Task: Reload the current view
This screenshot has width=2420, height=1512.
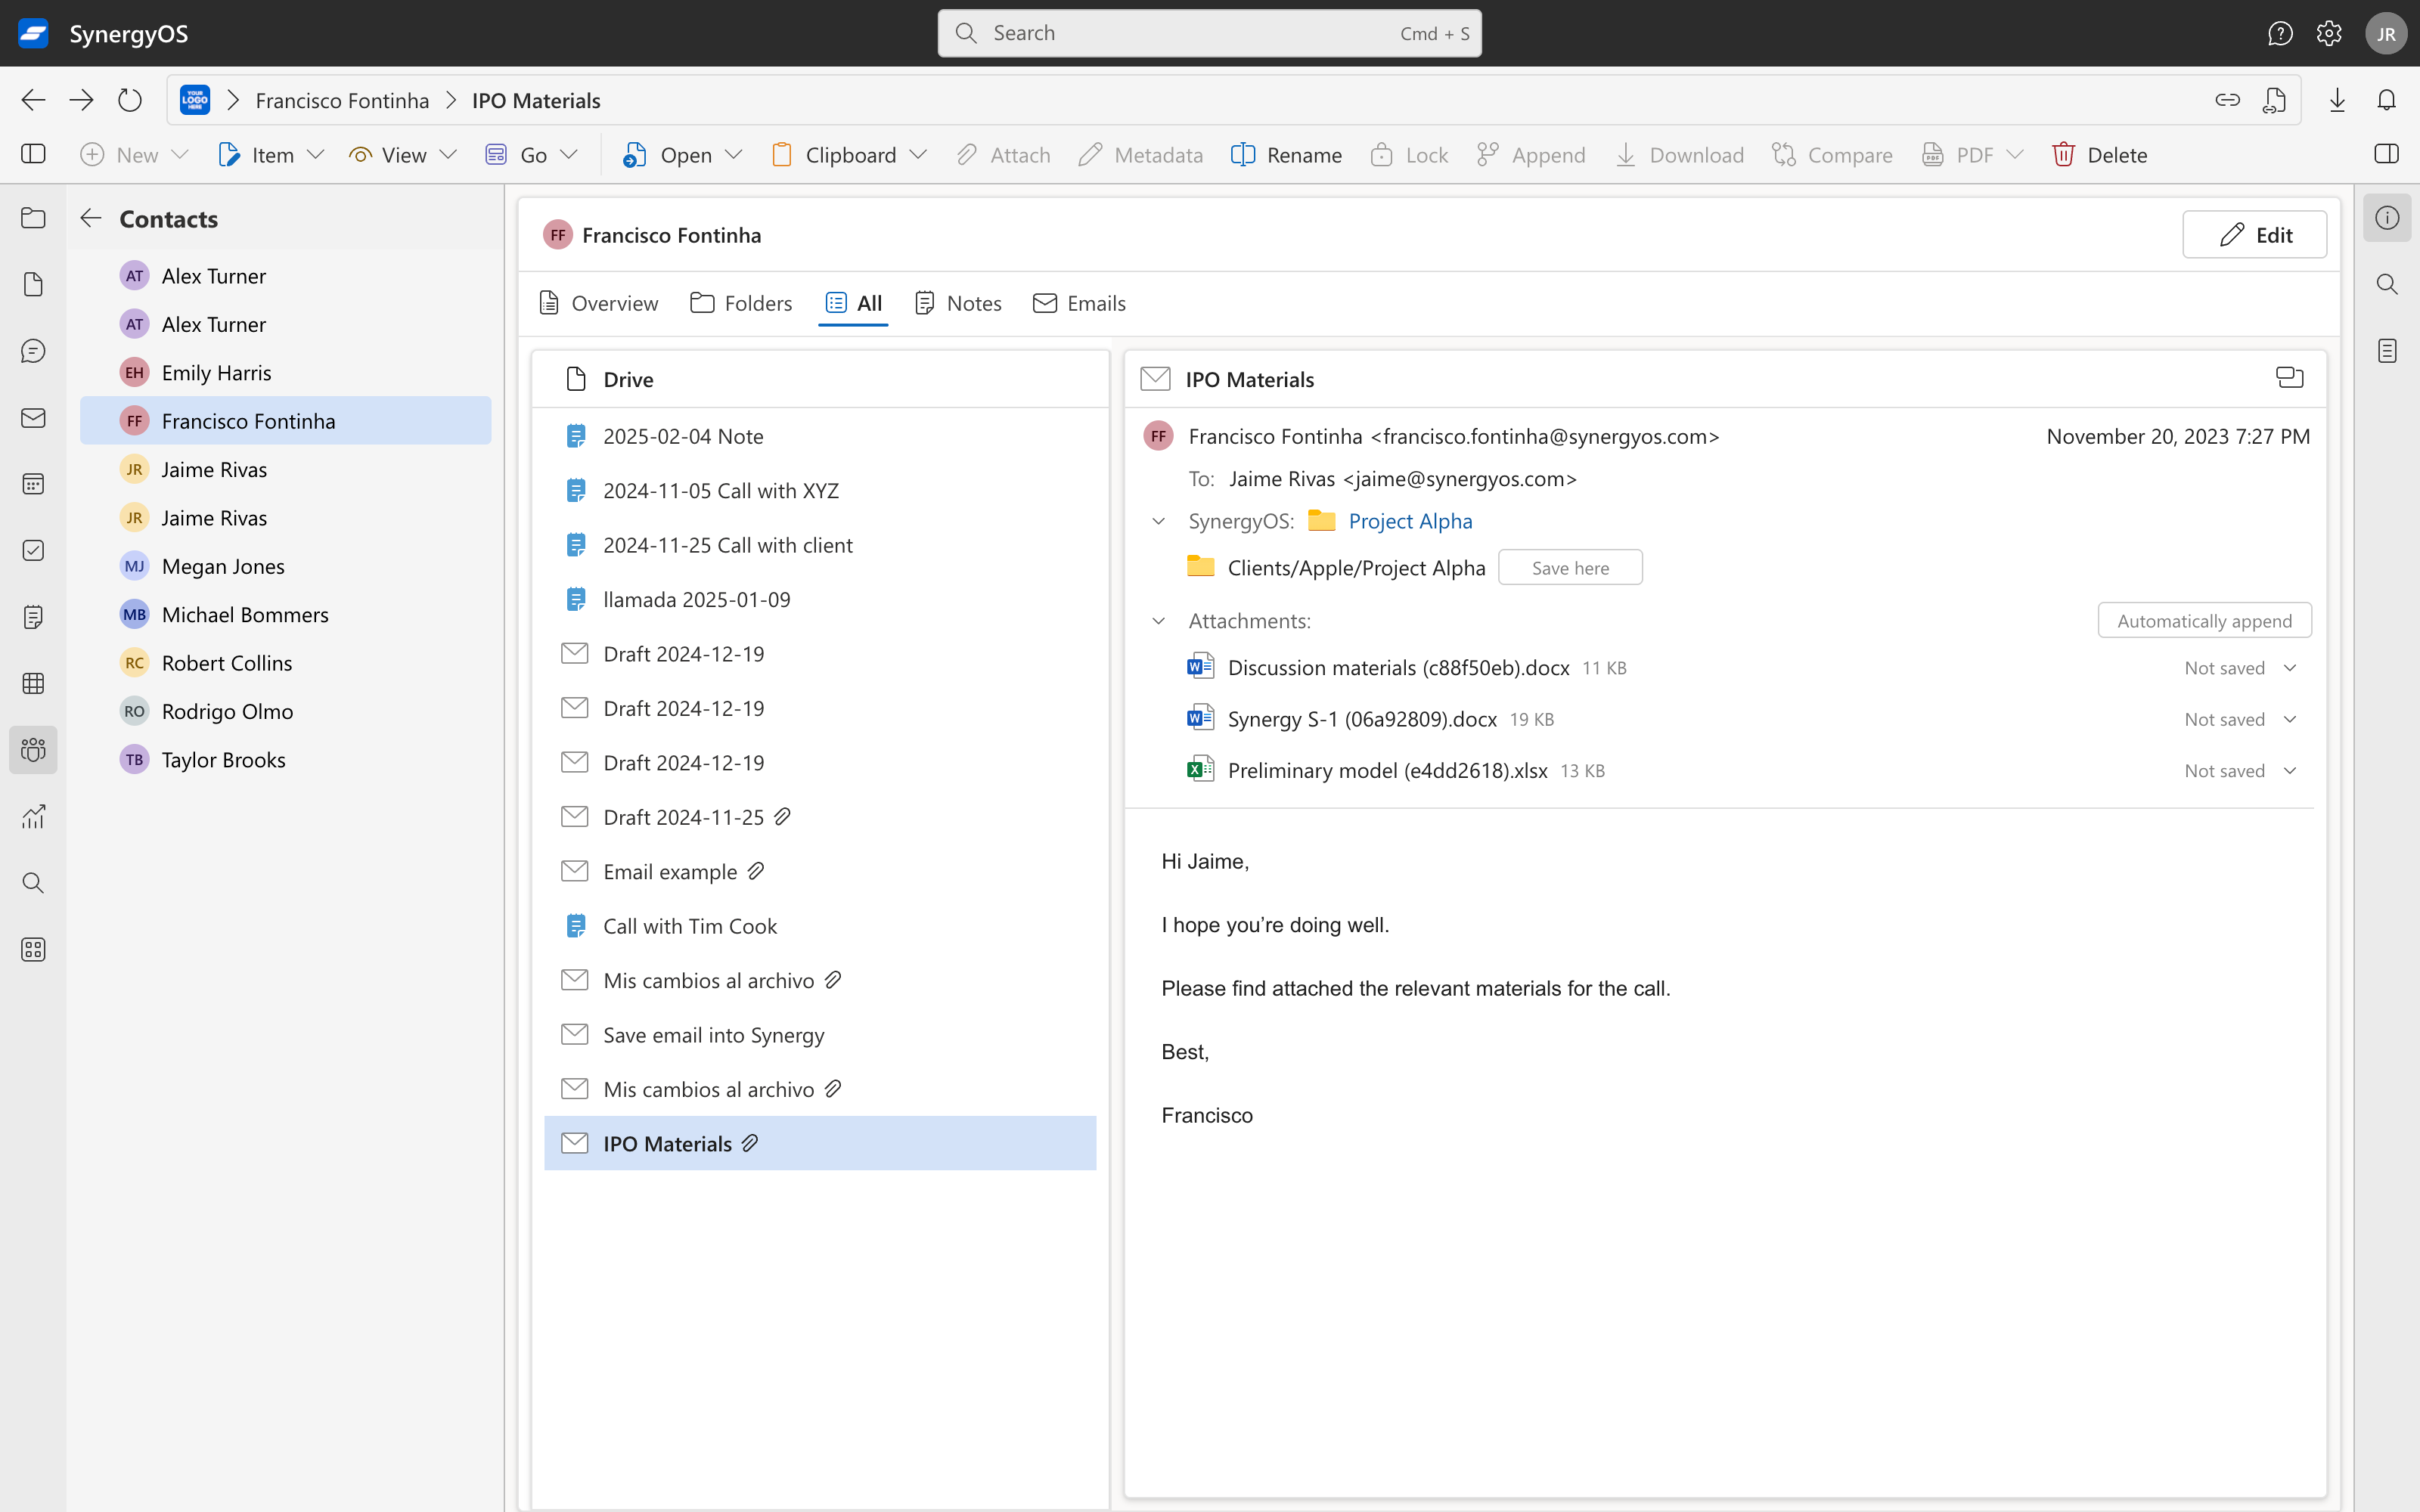Action: click(x=130, y=100)
